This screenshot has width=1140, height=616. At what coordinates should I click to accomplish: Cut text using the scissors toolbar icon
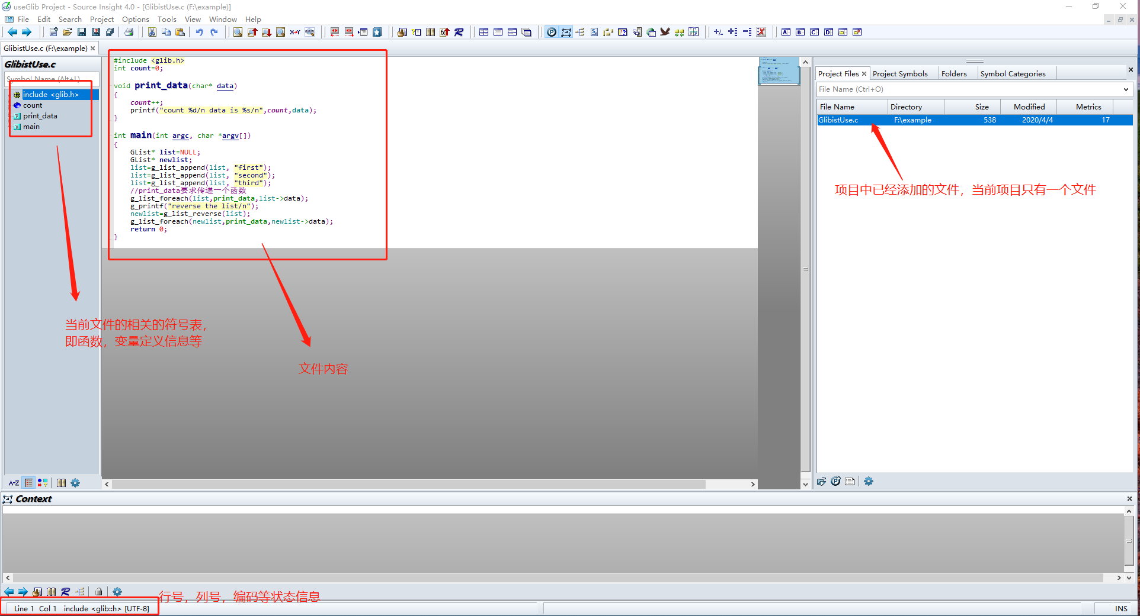click(x=152, y=32)
